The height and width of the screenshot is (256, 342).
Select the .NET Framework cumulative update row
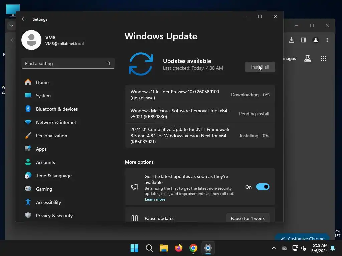click(x=200, y=136)
